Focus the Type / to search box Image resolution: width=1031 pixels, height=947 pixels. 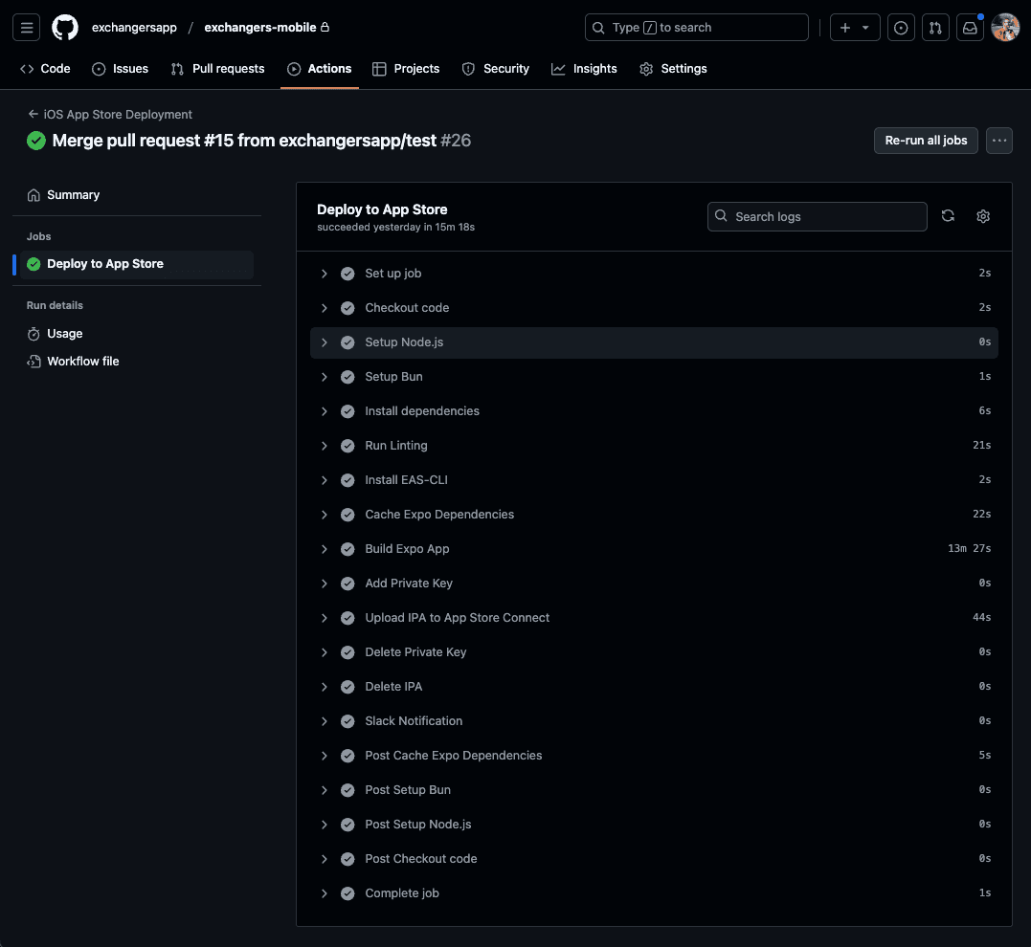tap(696, 28)
